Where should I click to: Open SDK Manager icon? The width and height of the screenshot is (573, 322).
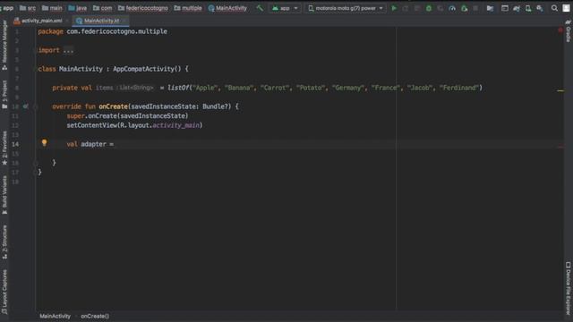(540, 8)
